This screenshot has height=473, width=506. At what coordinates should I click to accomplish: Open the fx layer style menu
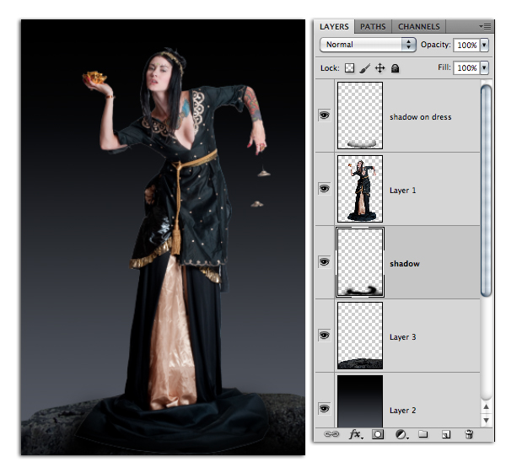(356, 434)
